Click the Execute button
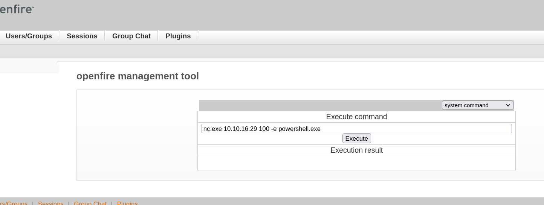Viewport: 544px width, 205px height. click(x=357, y=138)
